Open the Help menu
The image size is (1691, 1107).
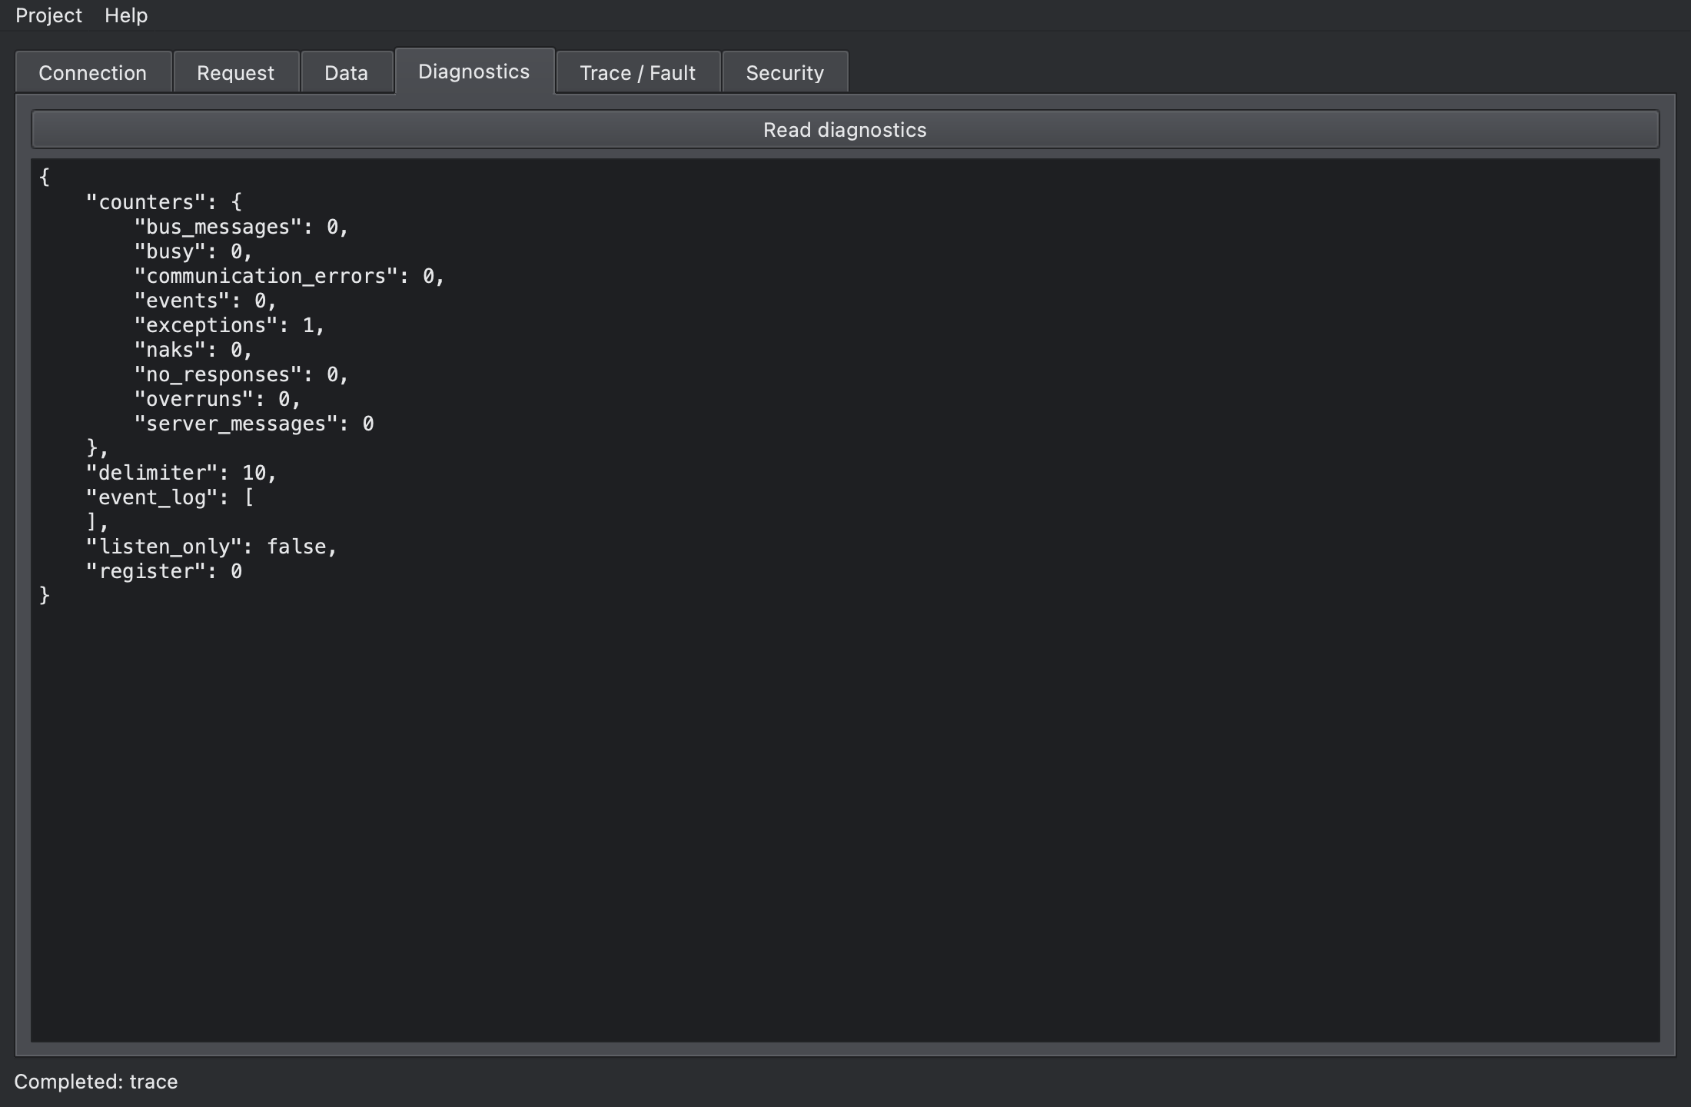coord(126,15)
